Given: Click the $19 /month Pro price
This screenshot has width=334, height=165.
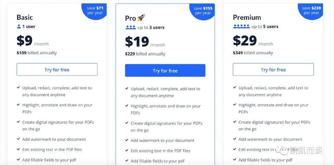Looking at the screenshot, I should point(145,42).
